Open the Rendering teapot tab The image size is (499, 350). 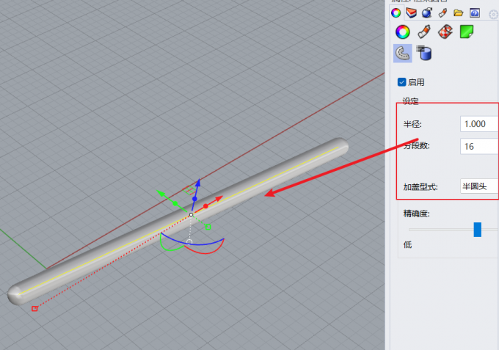coord(426,12)
